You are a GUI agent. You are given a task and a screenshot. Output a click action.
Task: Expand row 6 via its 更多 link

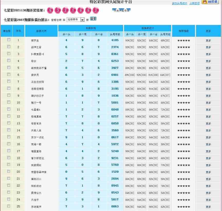point(208,75)
